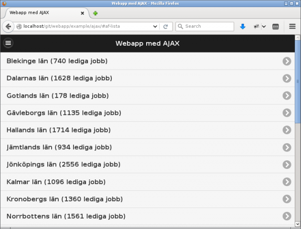Open the Downloads blue arrow icon
The width and height of the screenshot is (301, 229).
coord(243,26)
